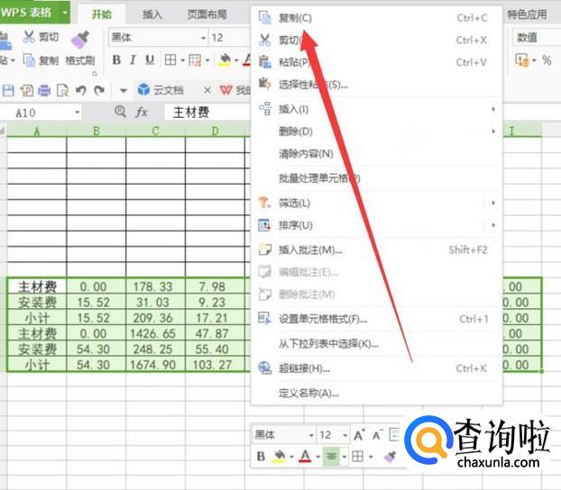Open the 页面布局 ribbon tab
The width and height of the screenshot is (561, 490).
point(207,14)
